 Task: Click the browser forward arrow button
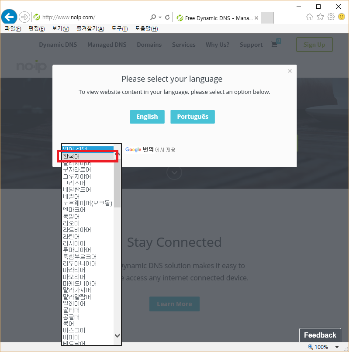24,17
